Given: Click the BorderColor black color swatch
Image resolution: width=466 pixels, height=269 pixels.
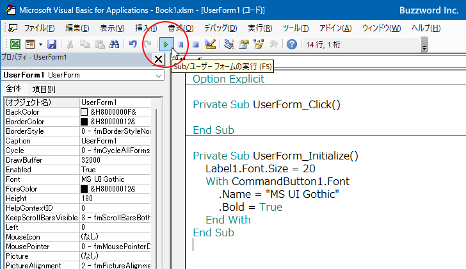Looking at the screenshot, I should 84,122.
